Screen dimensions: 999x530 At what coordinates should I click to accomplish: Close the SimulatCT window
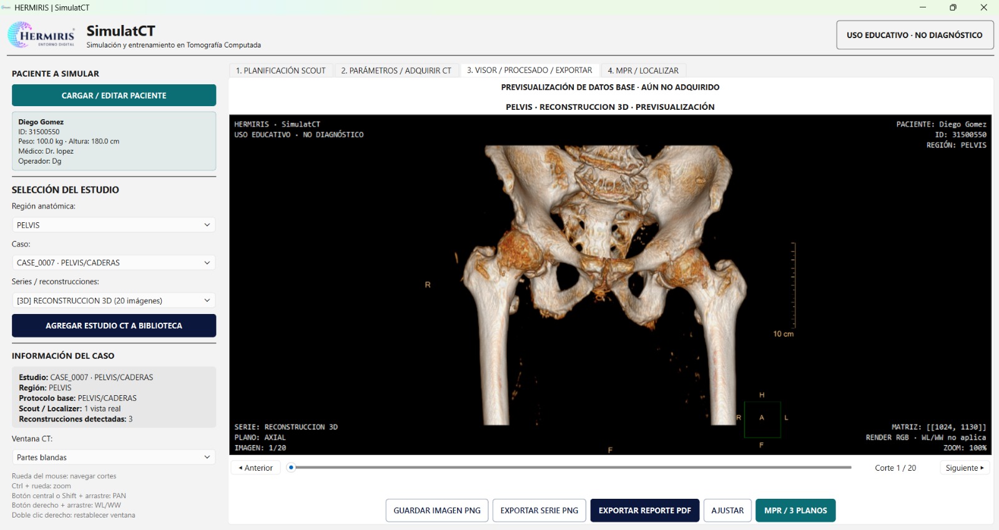pyautogui.click(x=983, y=7)
